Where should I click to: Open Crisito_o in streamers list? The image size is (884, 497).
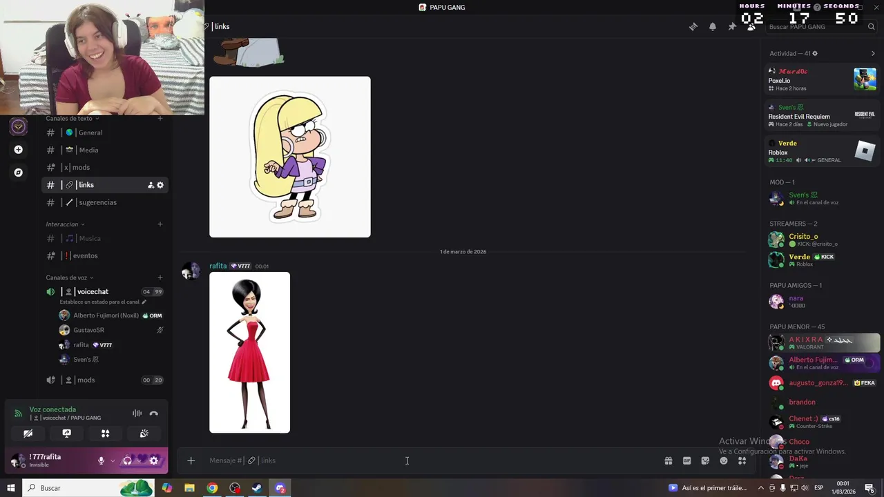pos(822,240)
